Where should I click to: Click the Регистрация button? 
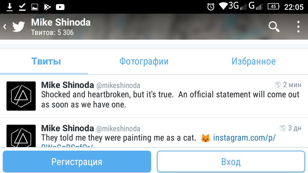[x=77, y=161]
